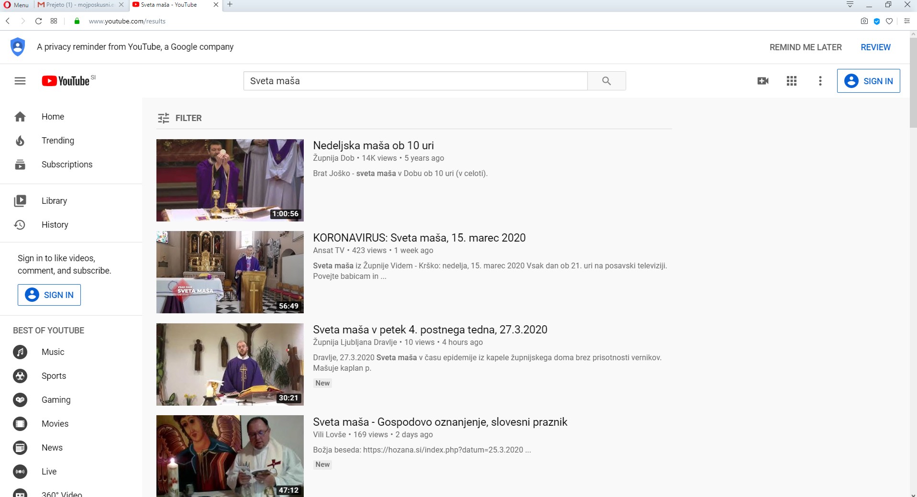Expand the FILTER options
The width and height of the screenshot is (917, 497).
(x=179, y=118)
